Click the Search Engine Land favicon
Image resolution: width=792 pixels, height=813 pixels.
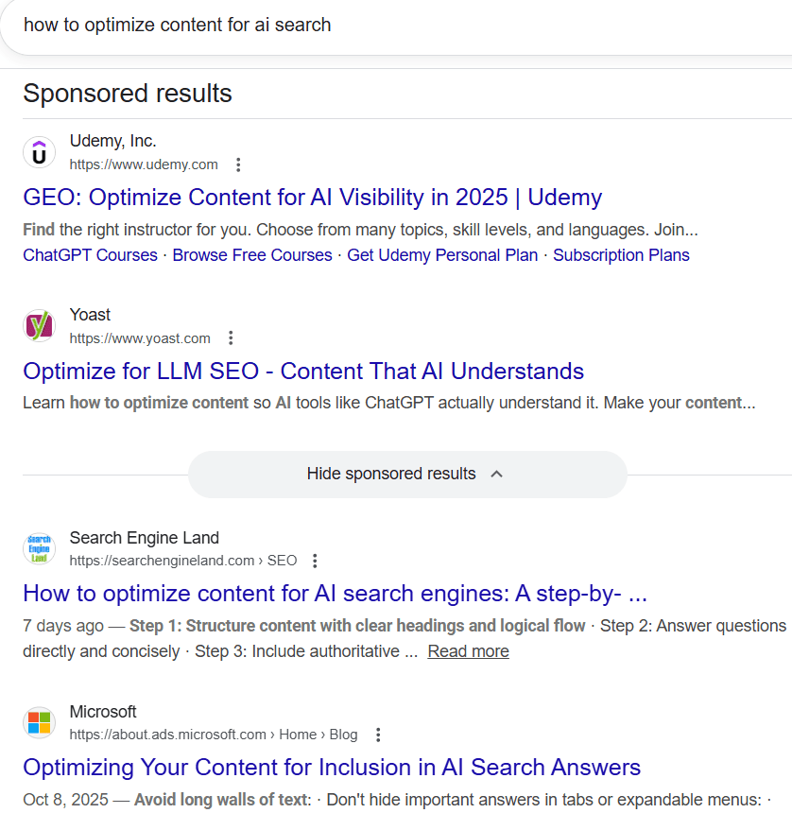(x=39, y=548)
